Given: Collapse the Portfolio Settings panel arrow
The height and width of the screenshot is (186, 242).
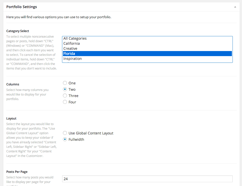Looking at the screenshot, I should [x=235, y=7].
